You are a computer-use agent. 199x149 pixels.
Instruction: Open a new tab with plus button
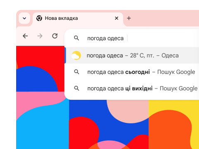pyautogui.click(x=129, y=18)
